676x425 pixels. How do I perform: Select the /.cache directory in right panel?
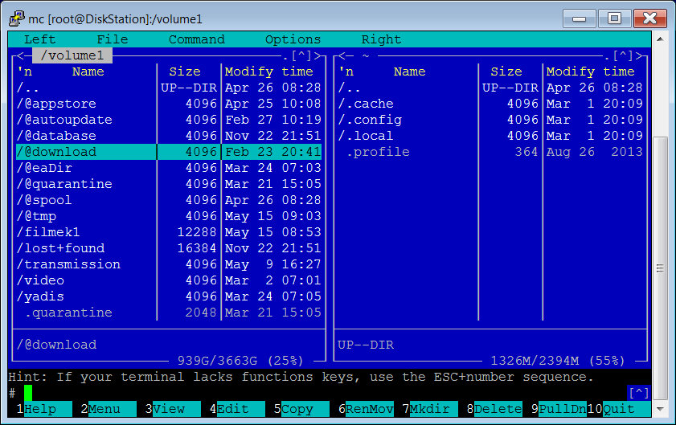pyautogui.click(x=490, y=104)
